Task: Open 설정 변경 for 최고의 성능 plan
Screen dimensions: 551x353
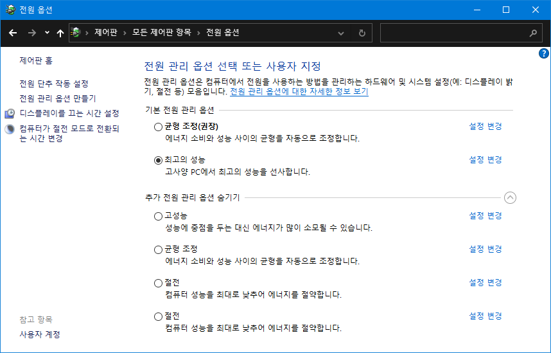Action: coord(485,159)
